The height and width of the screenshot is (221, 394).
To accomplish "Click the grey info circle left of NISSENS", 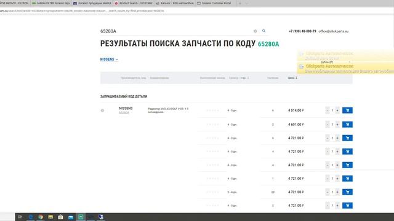I will (x=102, y=110).
